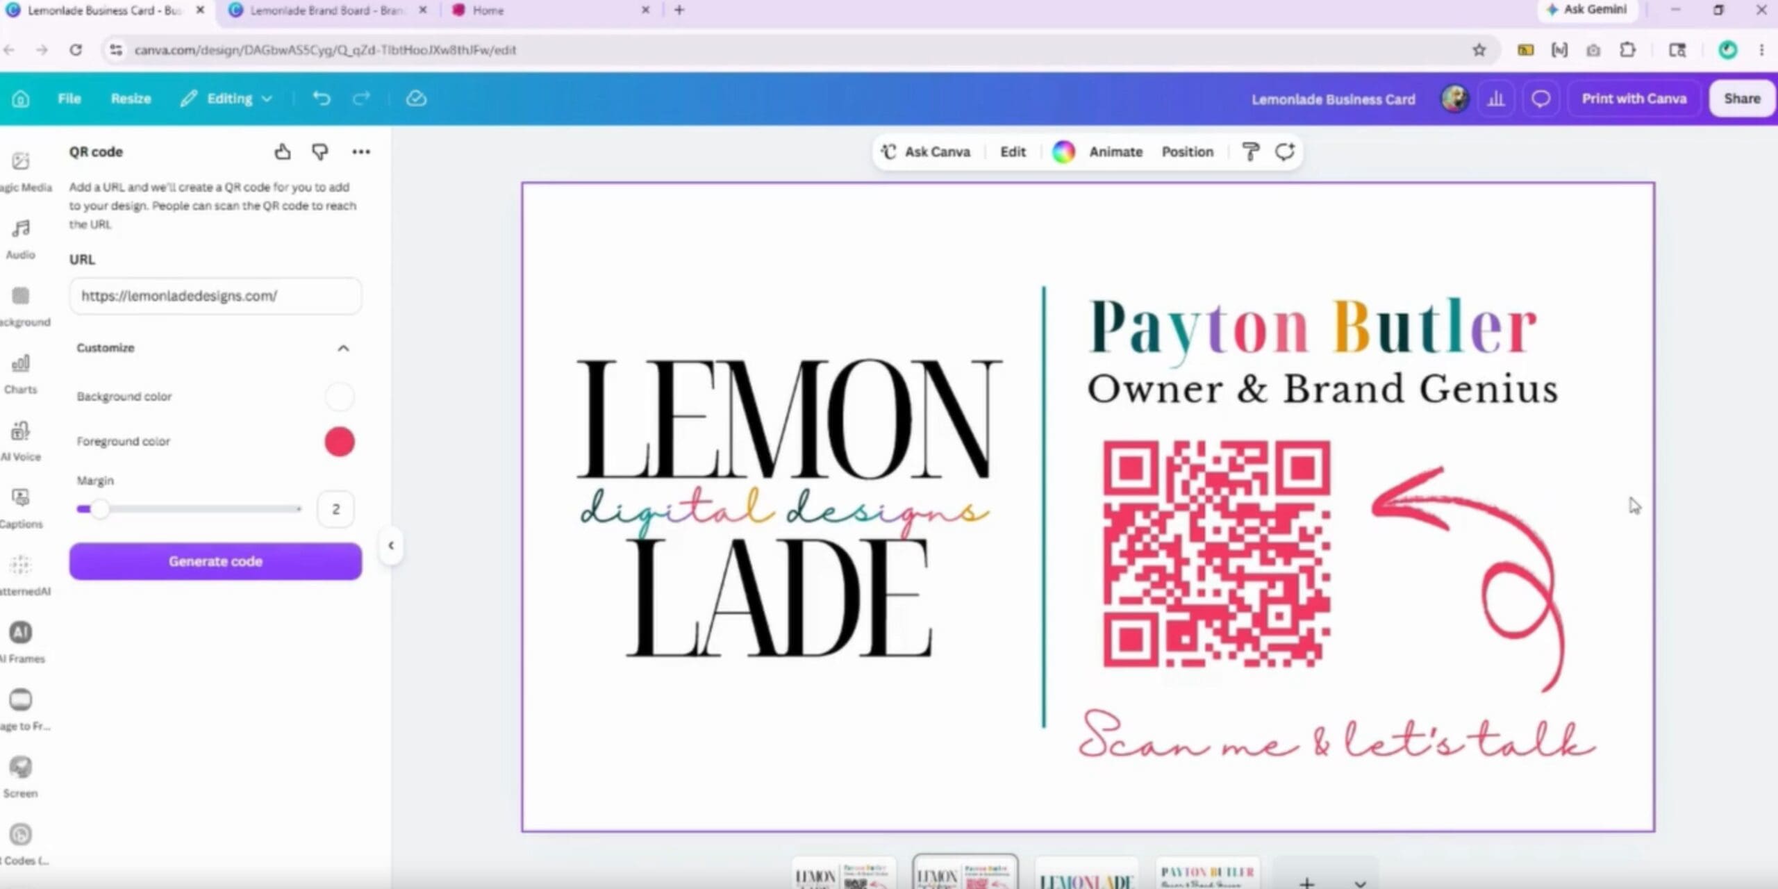Open QR code panel more options
The image size is (1778, 889).
361,151
